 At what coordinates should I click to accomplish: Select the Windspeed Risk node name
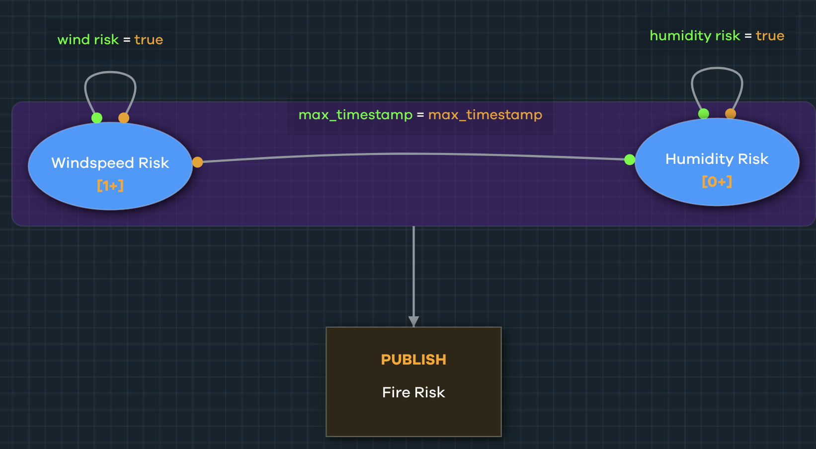coord(110,163)
